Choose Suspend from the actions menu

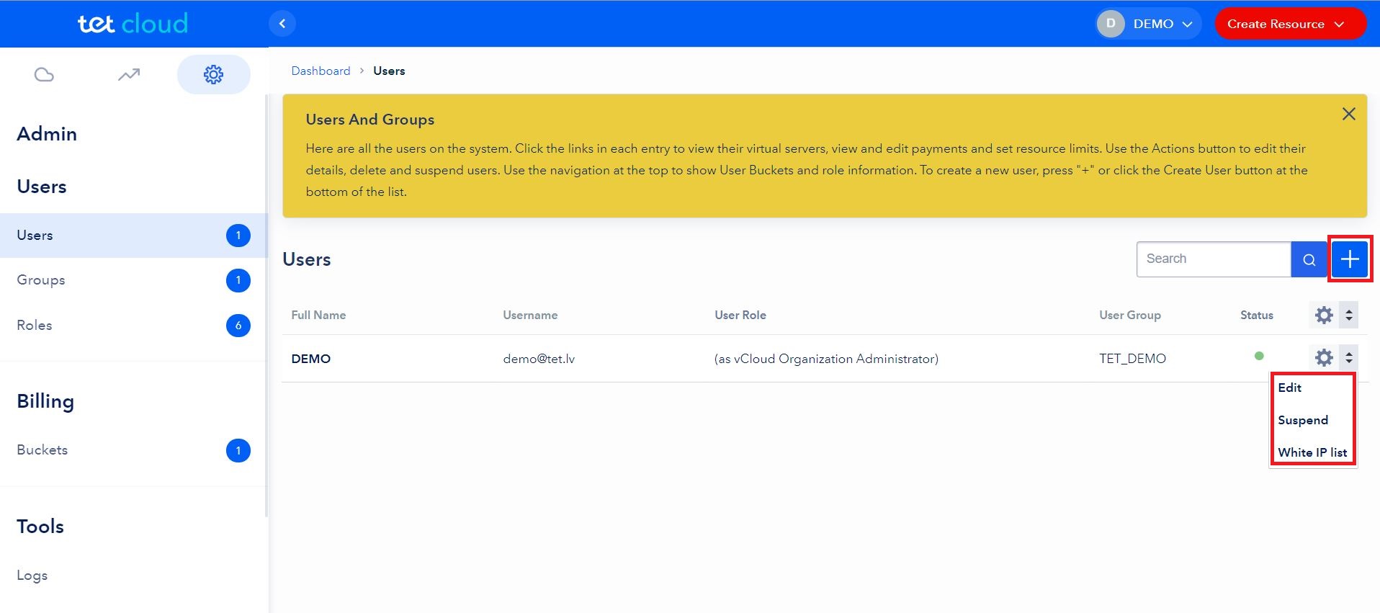(x=1303, y=420)
